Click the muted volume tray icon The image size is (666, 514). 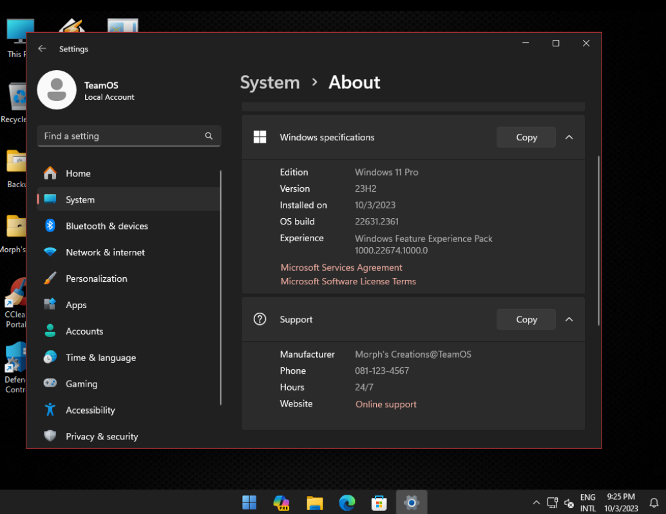coord(569,503)
